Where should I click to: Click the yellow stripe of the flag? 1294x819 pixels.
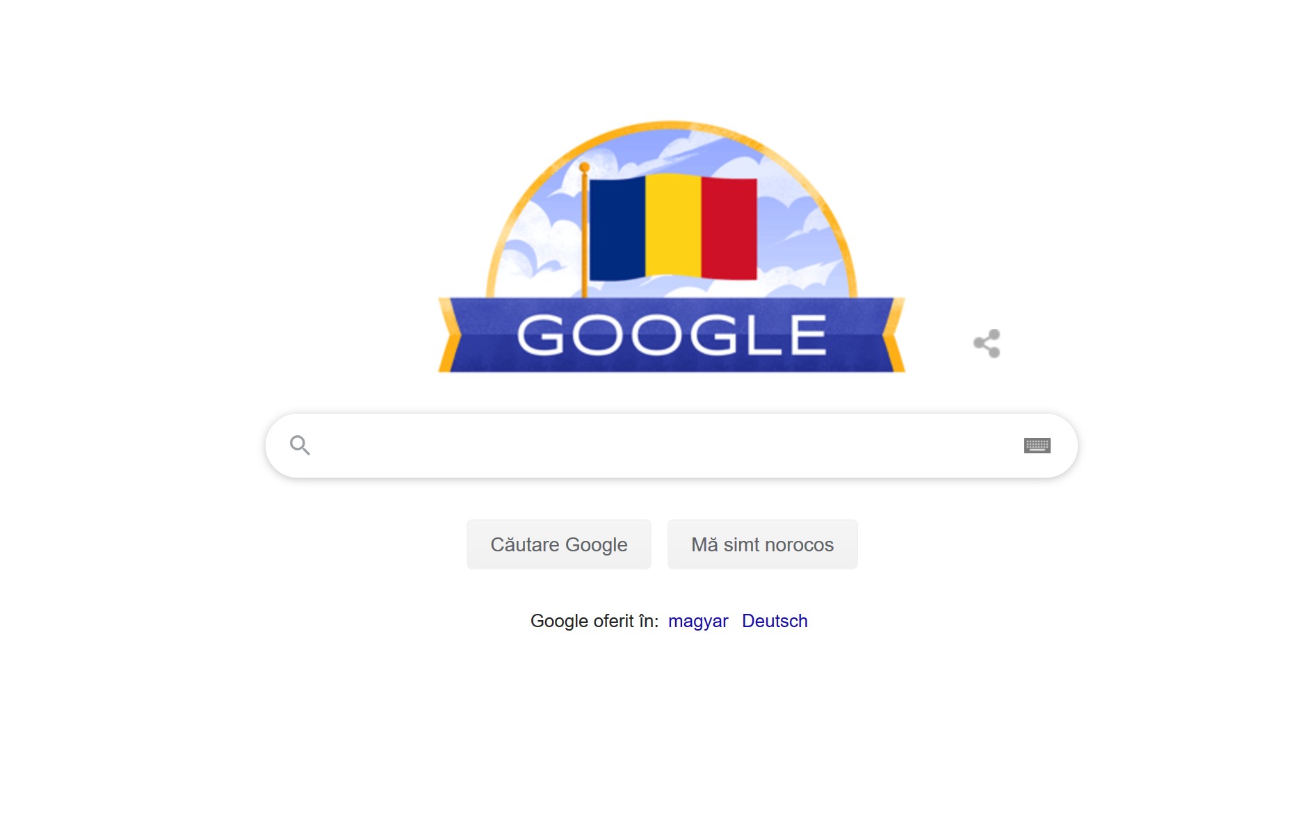pos(673,225)
